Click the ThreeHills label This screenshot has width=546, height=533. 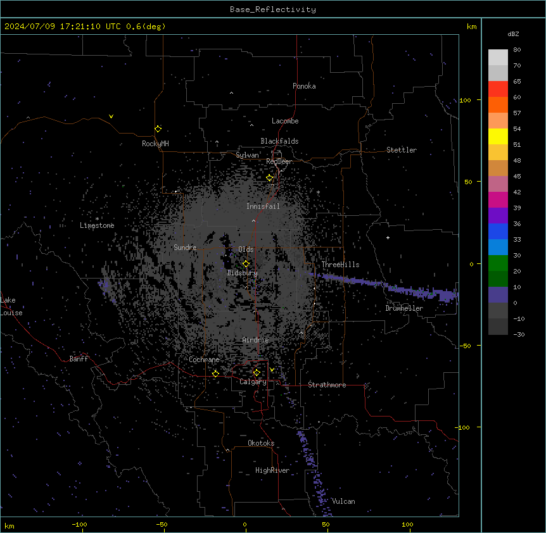click(x=340, y=265)
